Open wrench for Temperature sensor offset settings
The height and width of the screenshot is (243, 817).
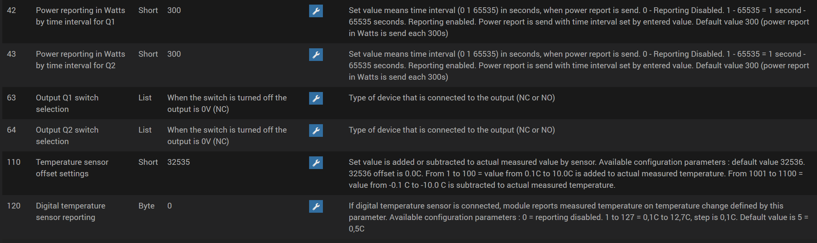[316, 163]
